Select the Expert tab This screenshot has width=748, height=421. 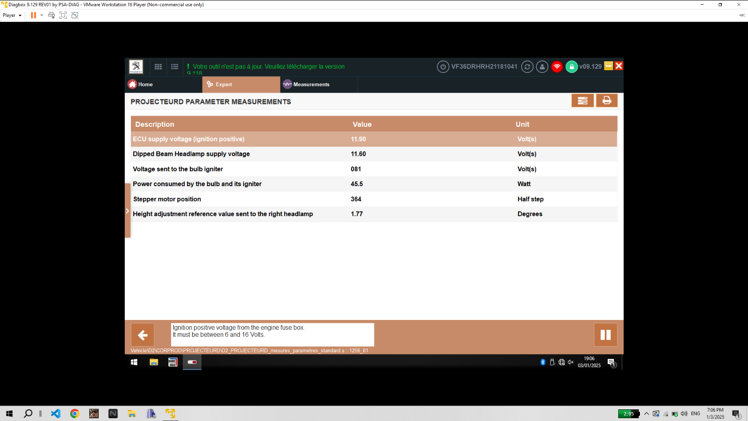[241, 85]
